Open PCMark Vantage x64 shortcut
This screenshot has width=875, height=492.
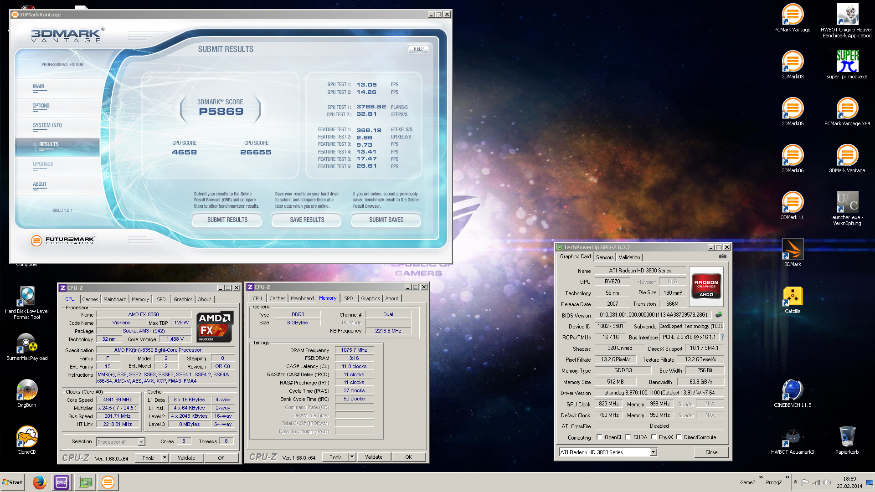tap(847, 112)
